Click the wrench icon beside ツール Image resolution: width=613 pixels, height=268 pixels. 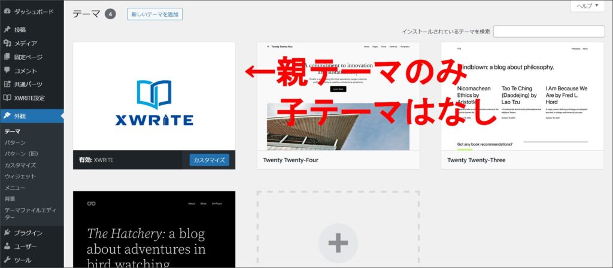point(7,260)
